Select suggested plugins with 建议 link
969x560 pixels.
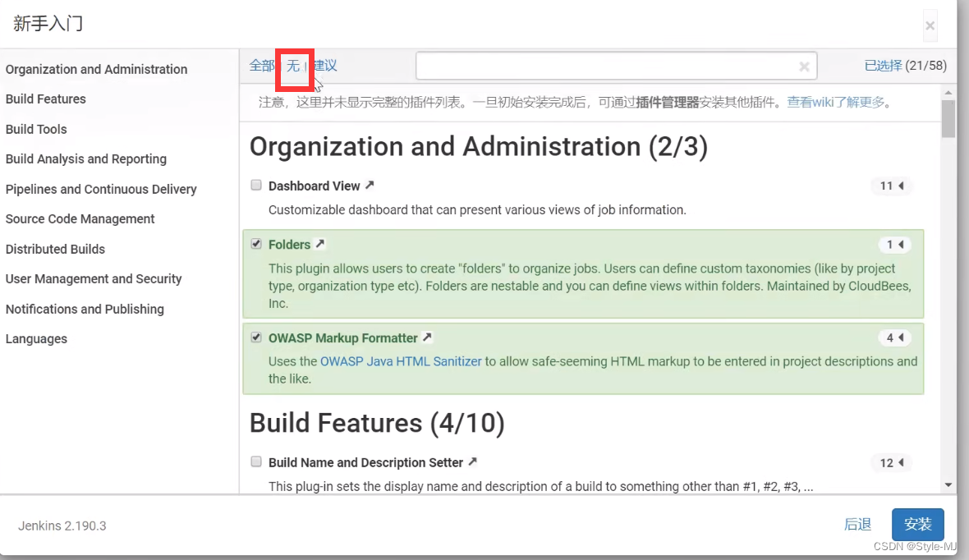point(324,66)
